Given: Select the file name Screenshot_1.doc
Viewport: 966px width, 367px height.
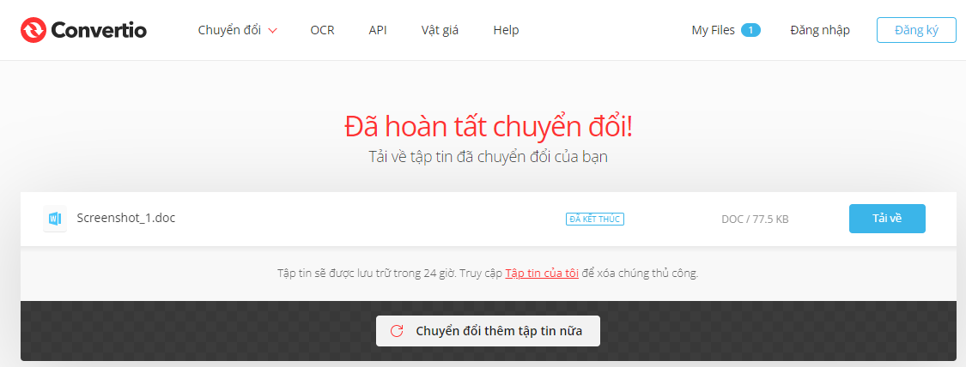Looking at the screenshot, I should point(125,218).
